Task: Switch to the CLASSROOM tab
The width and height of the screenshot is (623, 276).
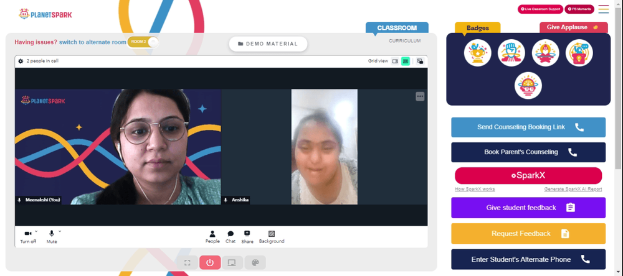Action: coord(397,28)
